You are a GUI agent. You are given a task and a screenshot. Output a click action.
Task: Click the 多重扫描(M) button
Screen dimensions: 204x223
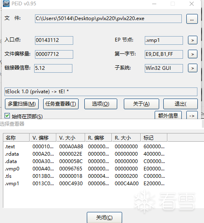22,104
